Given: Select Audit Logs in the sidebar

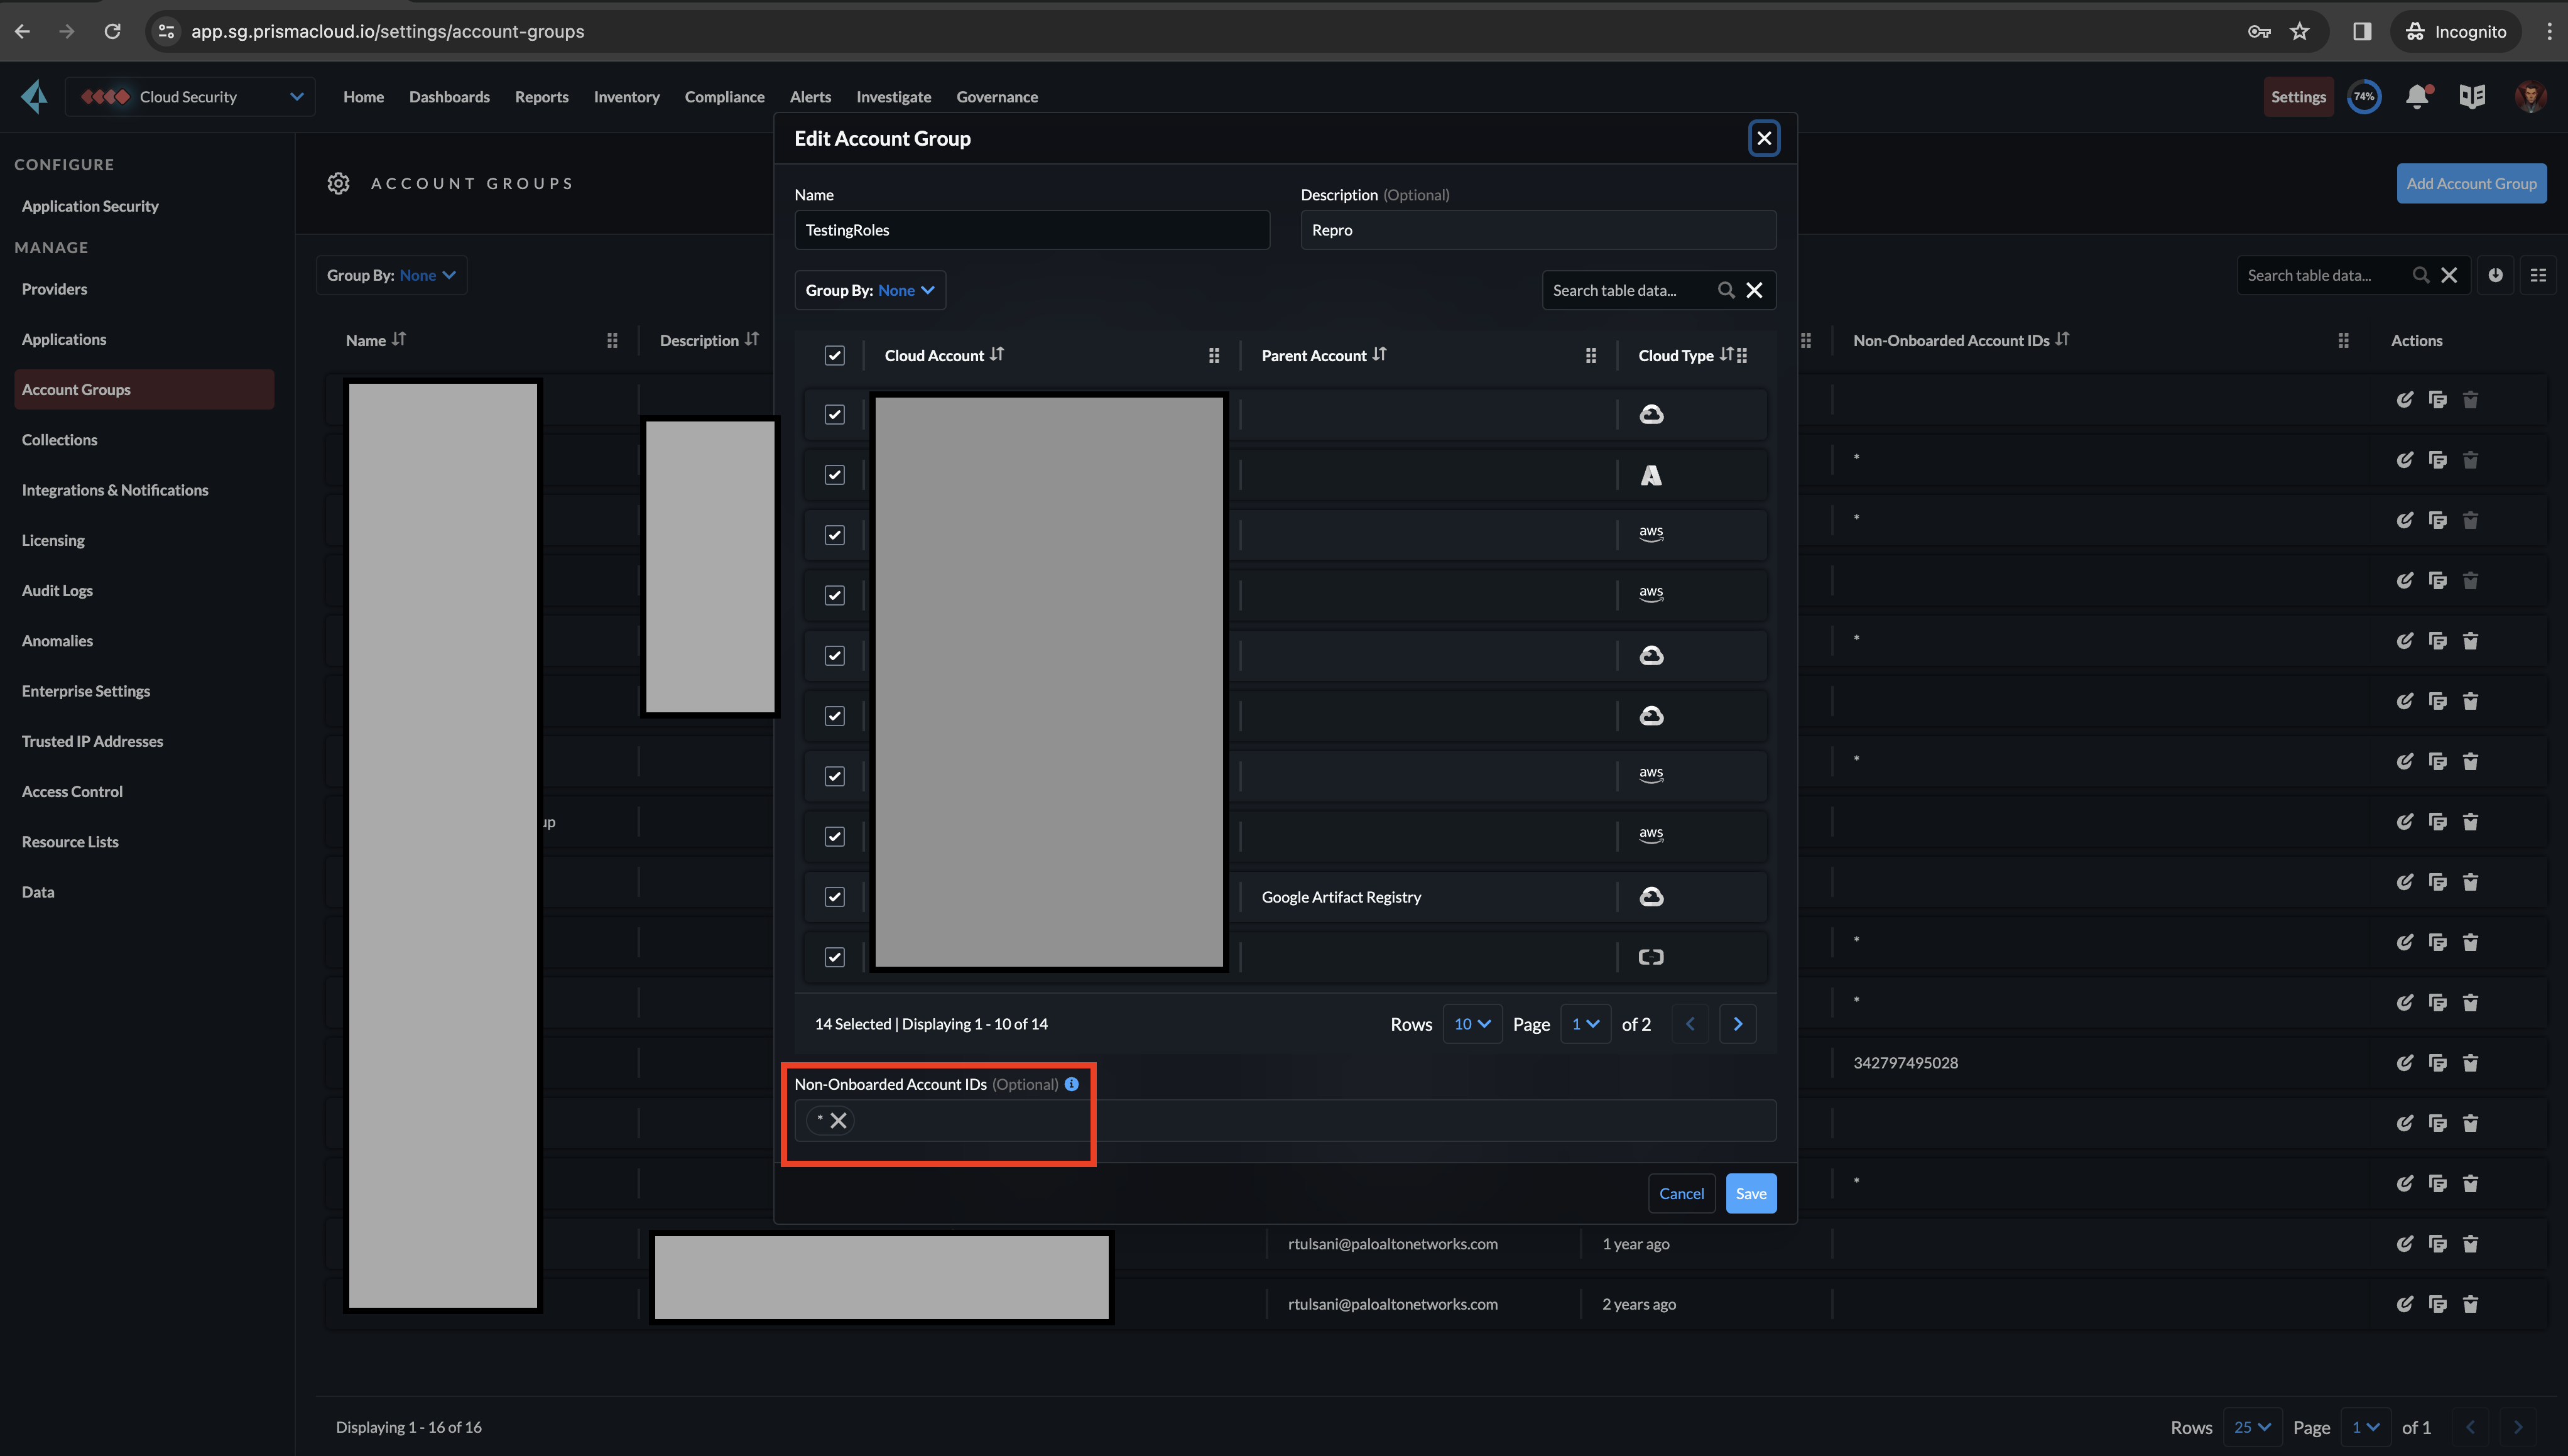Looking at the screenshot, I should coord(57,590).
